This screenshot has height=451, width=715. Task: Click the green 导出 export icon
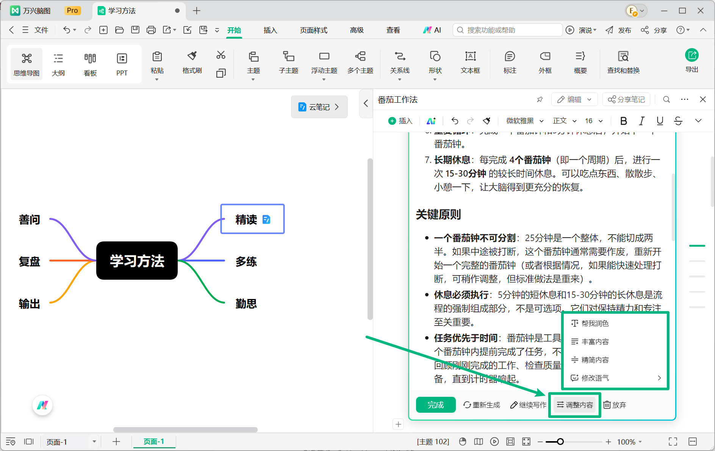(x=692, y=55)
